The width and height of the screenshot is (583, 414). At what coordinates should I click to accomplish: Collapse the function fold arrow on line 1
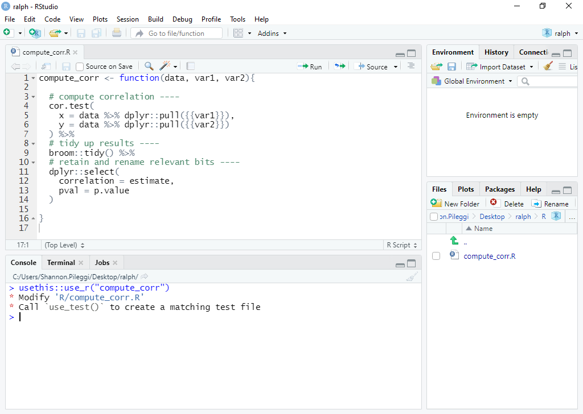point(33,78)
